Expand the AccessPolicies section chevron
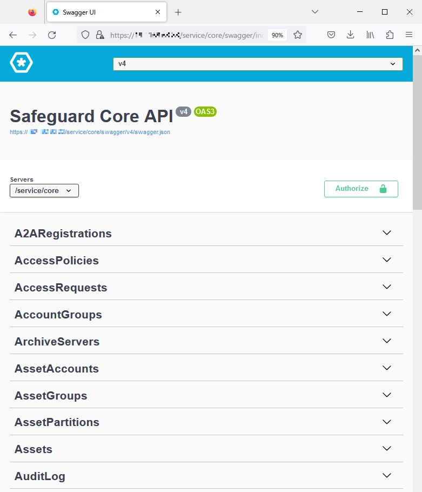The image size is (422, 492). click(387, 260)
